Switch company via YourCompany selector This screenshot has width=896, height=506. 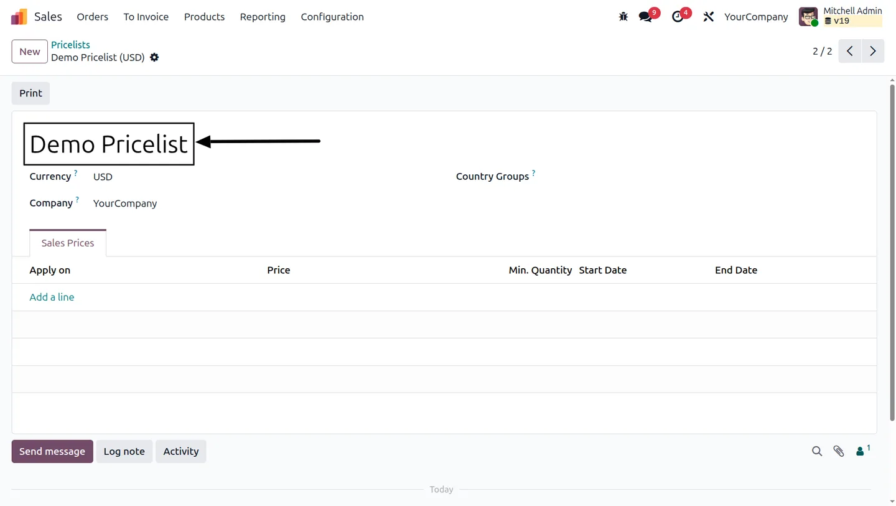[x=756, y=17]
